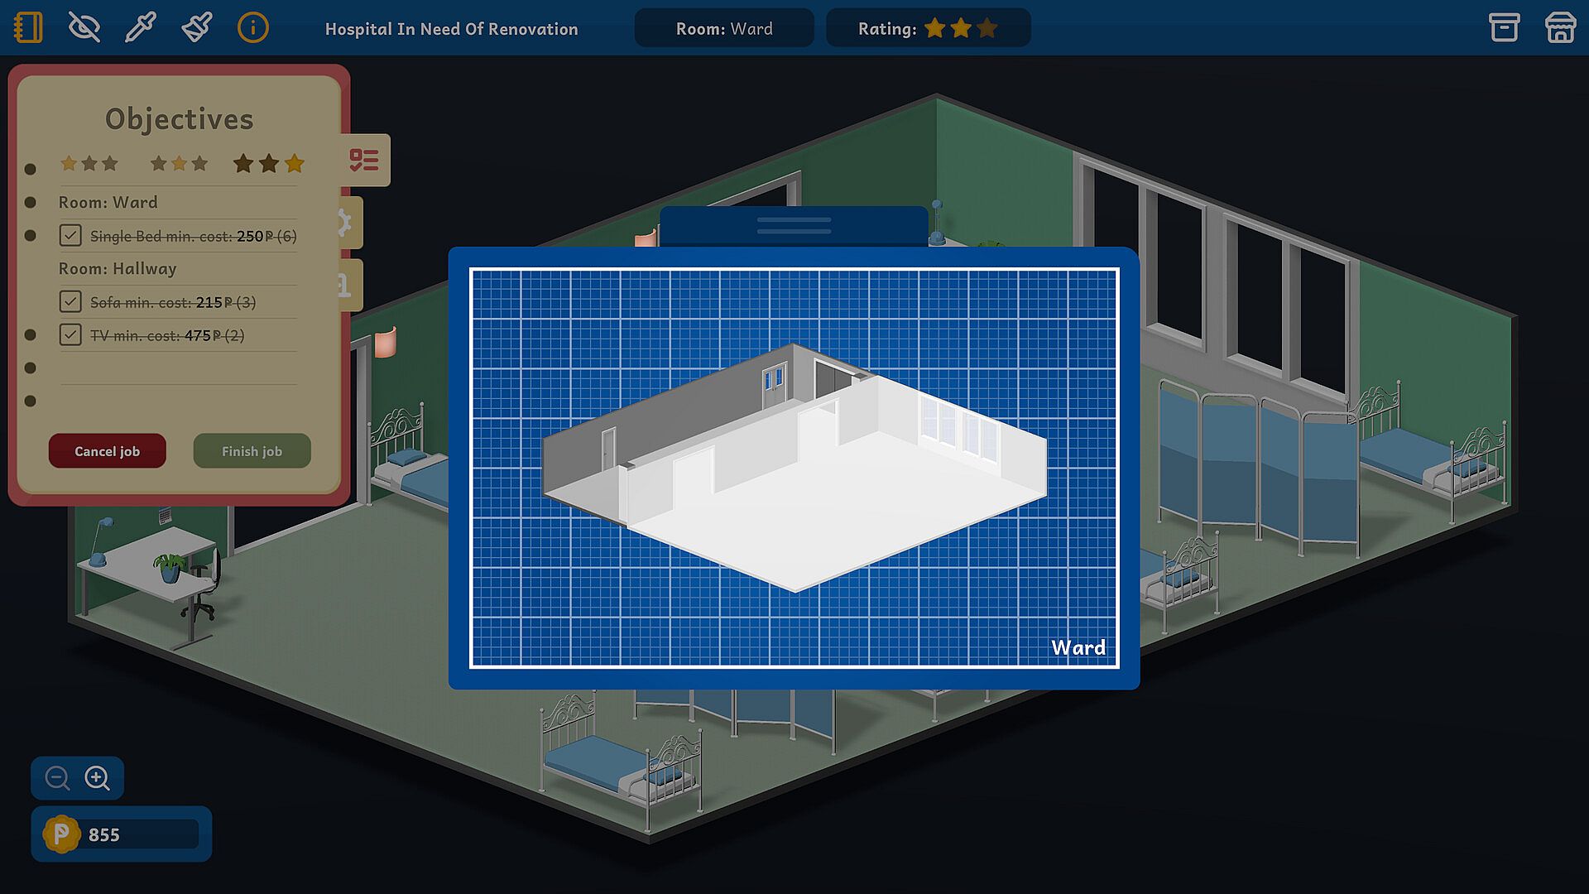Image resolution: width=1589 pixels, height=894 pixels.
Task: Click the zoom out magnifier
Action: pyautogui.click(x=57, y=778)
